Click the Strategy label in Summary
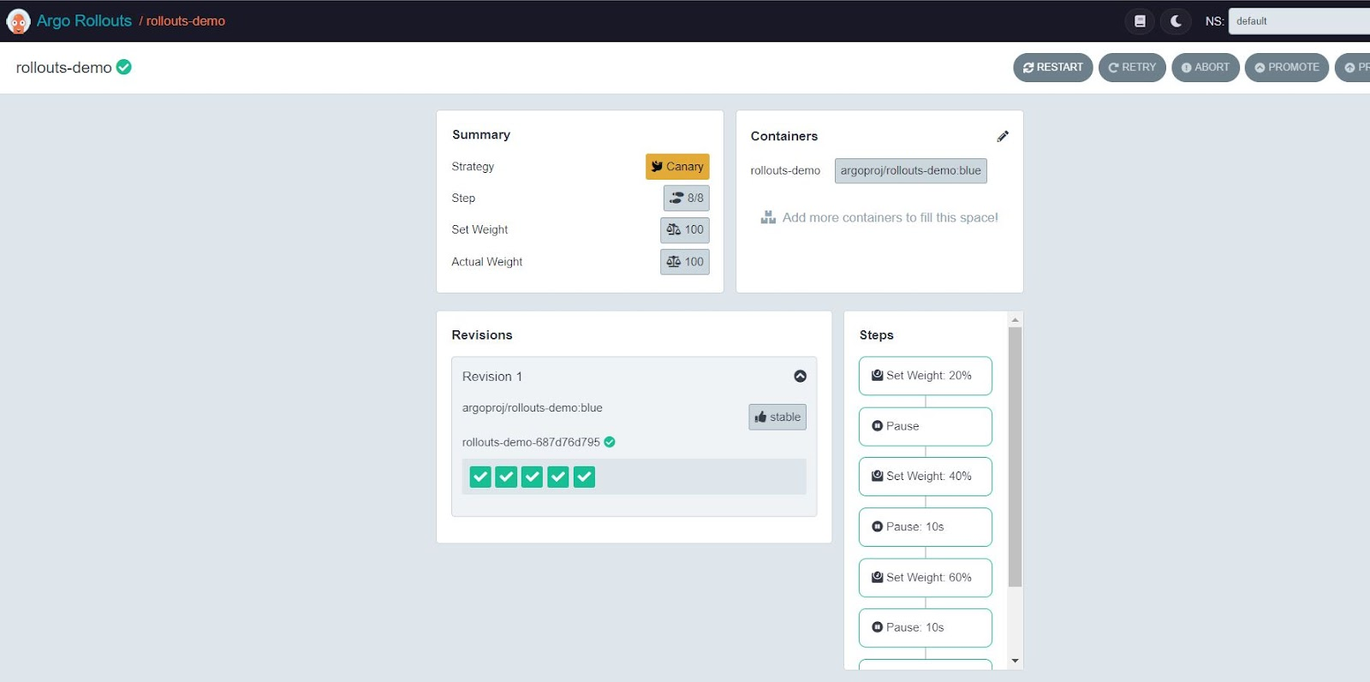 [x=473, y=167]
